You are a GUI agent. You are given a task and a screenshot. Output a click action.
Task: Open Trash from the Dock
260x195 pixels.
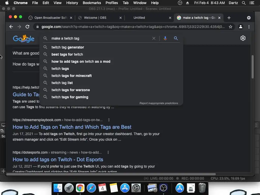click(x=202, y=188)
